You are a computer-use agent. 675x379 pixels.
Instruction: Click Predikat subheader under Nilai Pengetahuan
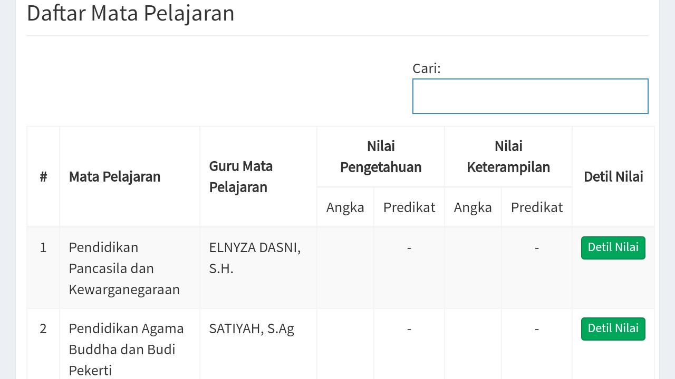[409, 207]
